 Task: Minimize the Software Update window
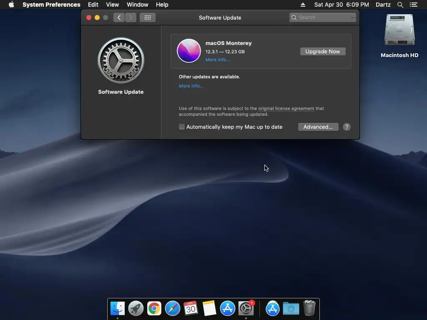97,17
